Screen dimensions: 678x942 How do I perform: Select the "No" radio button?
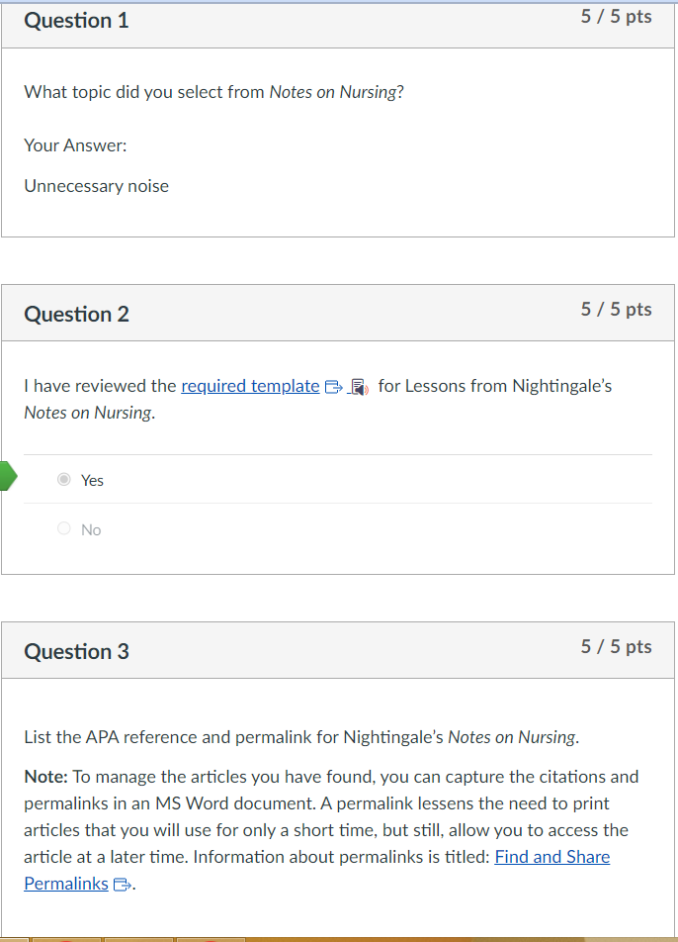pyautogui.click(x=64, y=529)
